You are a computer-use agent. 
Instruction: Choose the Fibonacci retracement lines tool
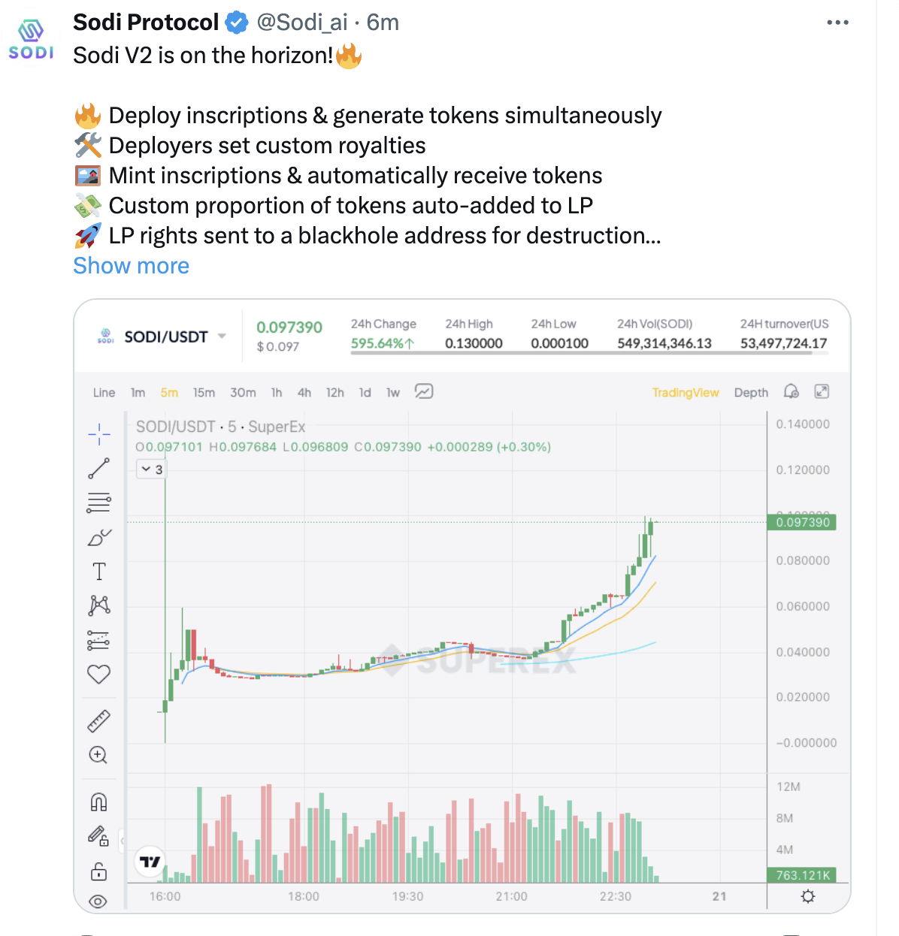pyautogui.click(x=98, y=502)
